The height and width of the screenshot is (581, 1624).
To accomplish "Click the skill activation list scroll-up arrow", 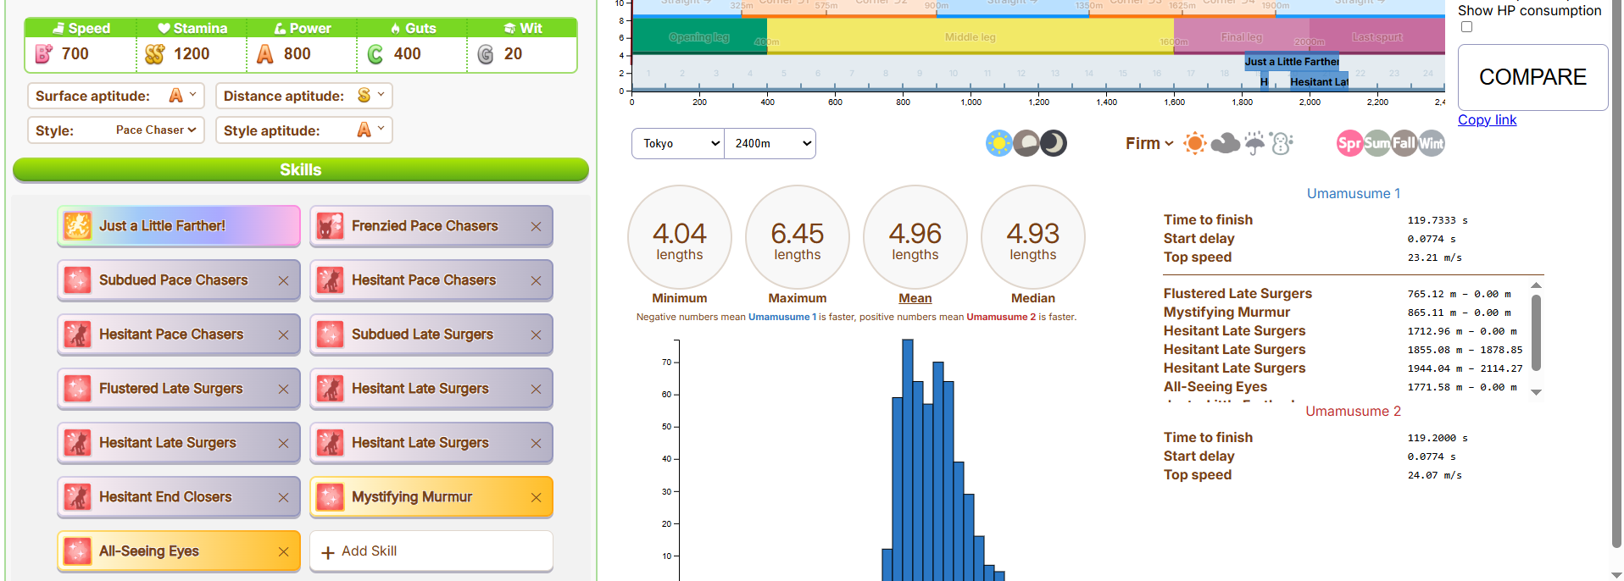I will [1536, 285].
